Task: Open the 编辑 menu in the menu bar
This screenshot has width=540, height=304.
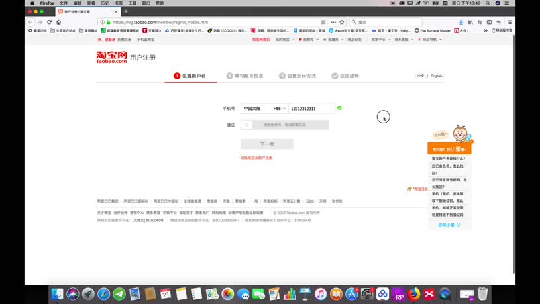Action: (77, 3)
